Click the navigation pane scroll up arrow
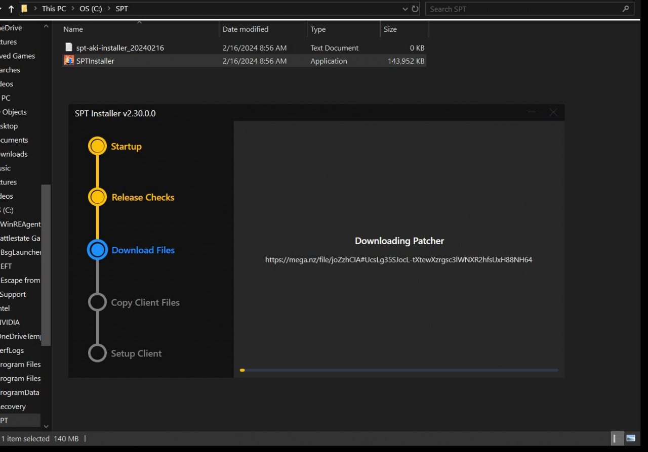 pyautogui.click(x=46, y=26)
